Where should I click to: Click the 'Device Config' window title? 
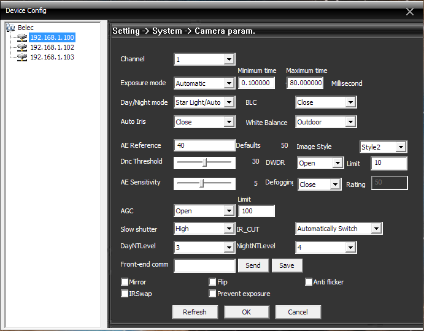point(26,10)
